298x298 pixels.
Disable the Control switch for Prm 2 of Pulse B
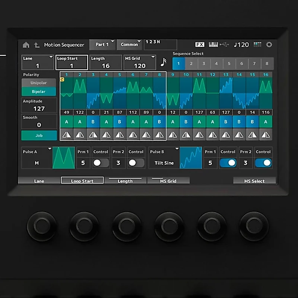coord(263,163)
